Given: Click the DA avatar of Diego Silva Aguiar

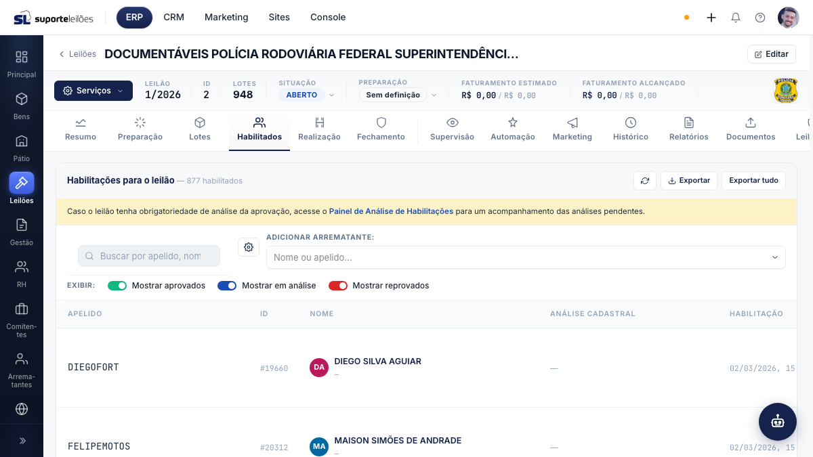Looking at the screenshot, I should pyautogui.click(x=319, y=368).
